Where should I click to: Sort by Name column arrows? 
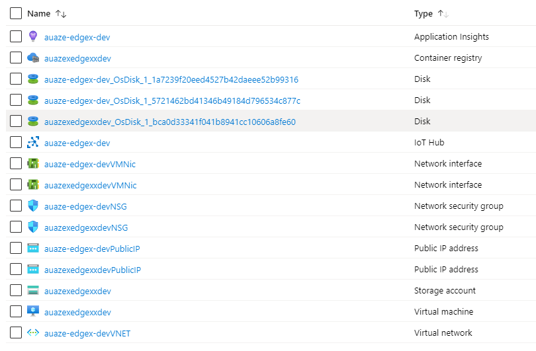coord(61,14)
